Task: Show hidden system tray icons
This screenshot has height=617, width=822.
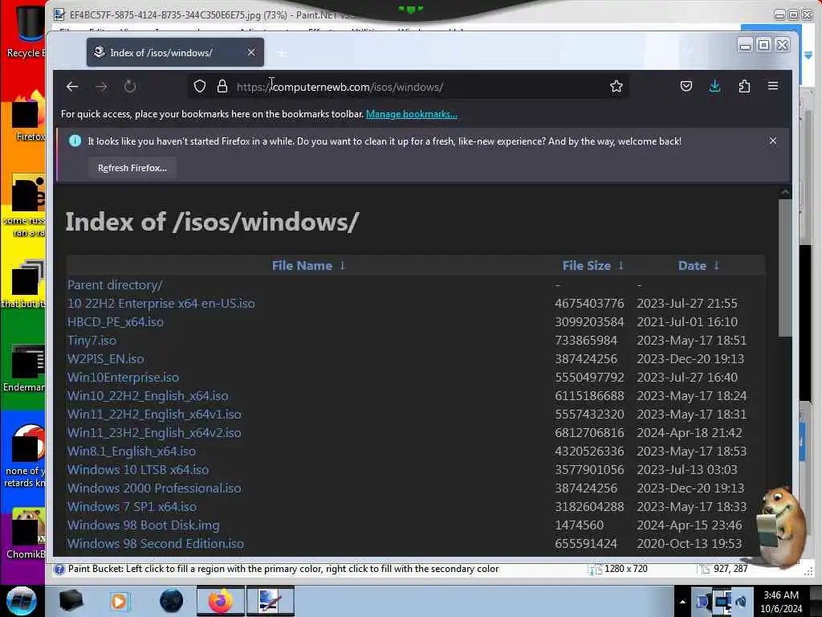Action: pyautogui.click(x=682, y=602)
